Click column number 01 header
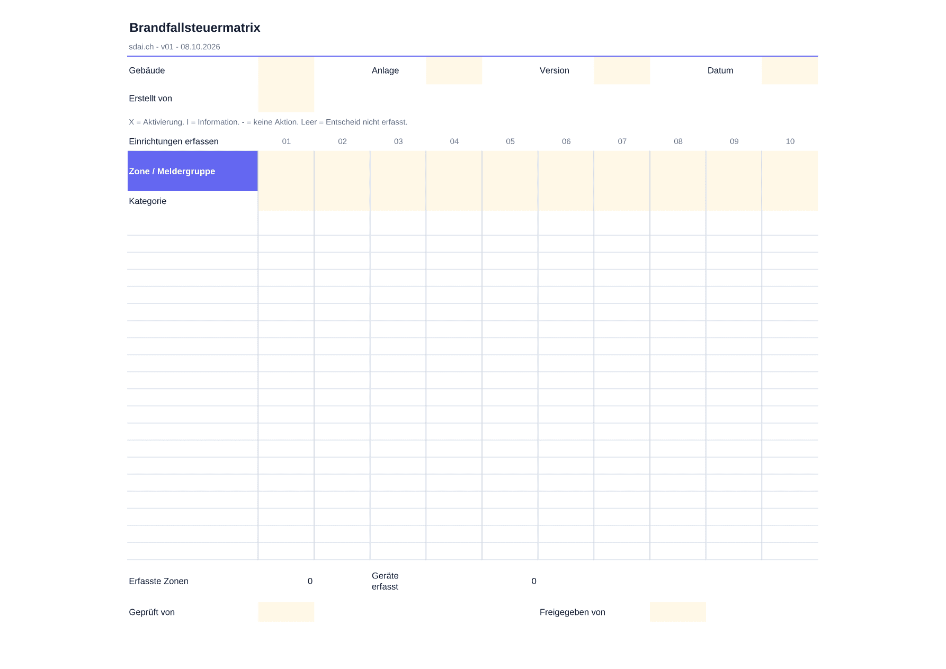This screenshot has width=946, height=669. (286, 141)
